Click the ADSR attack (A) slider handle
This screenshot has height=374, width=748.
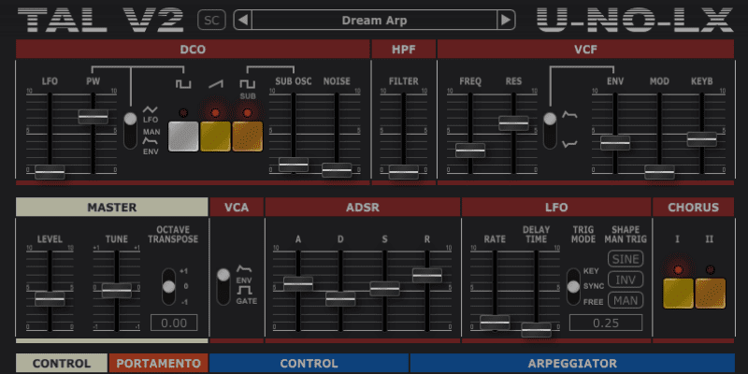tap(298, 284)
